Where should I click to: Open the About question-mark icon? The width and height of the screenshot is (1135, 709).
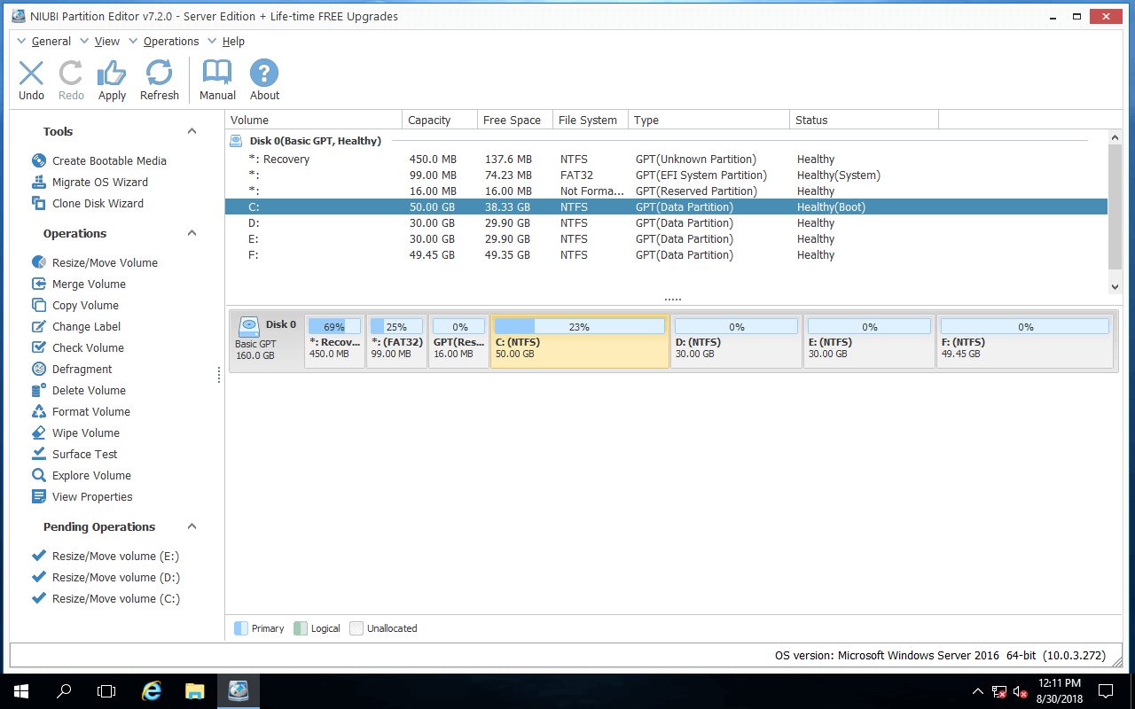pyautogui.click(x=264, y=73)
